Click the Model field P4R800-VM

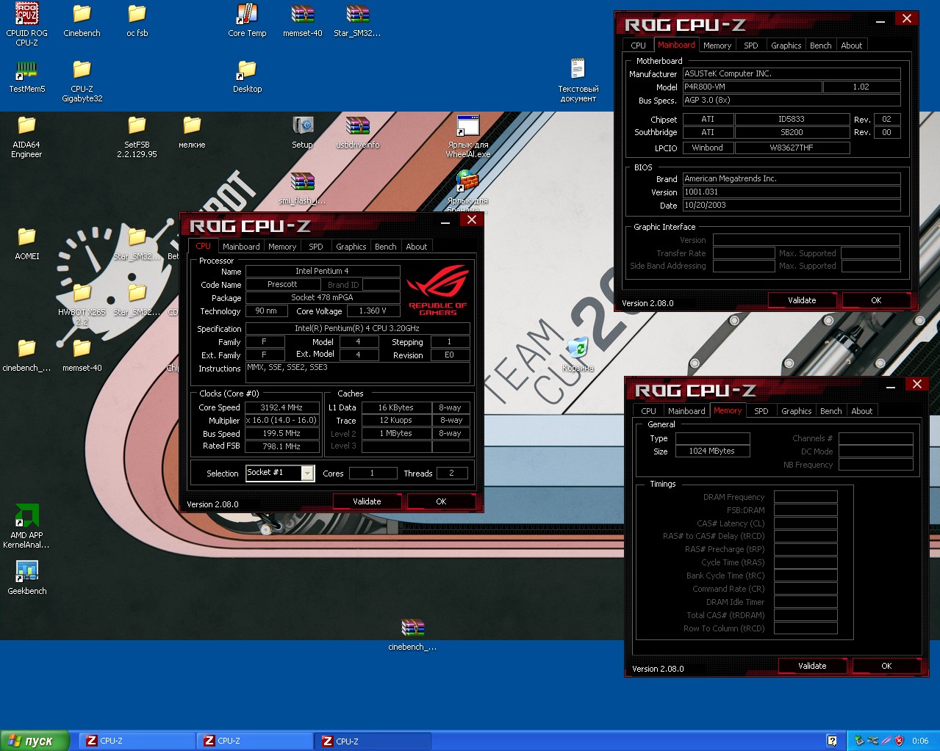click(x=753, y=87)
